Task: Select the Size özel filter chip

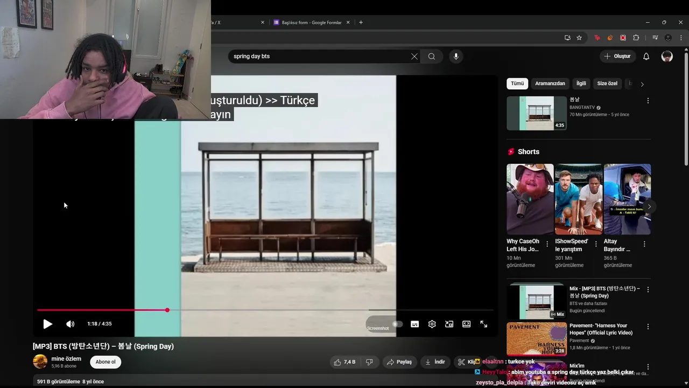Action: click(x=607, y=84)
